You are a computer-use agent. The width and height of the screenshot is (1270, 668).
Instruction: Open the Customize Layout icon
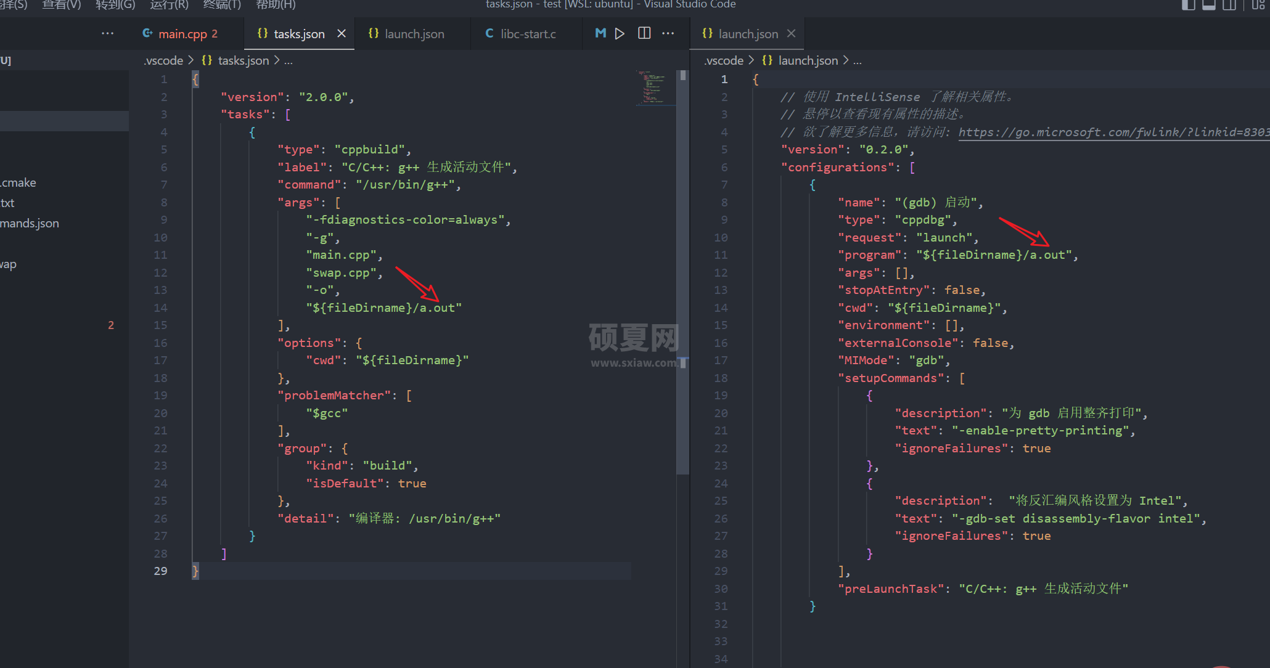pyautogui.click(x=1258, y=5)
